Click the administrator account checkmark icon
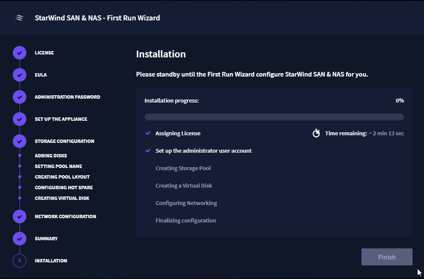Viewport: 424px width, 279px height. coord(148,151)
